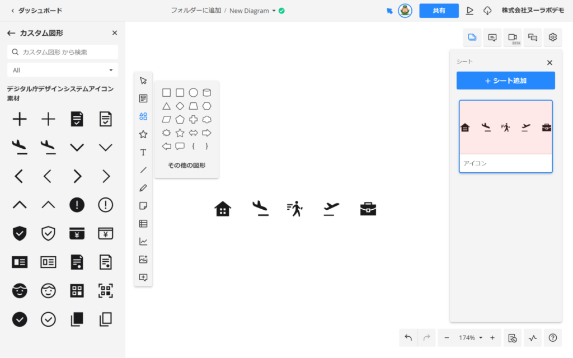Click the star icons tool
The image size is (573, 358).
click(x=143, y=134)
